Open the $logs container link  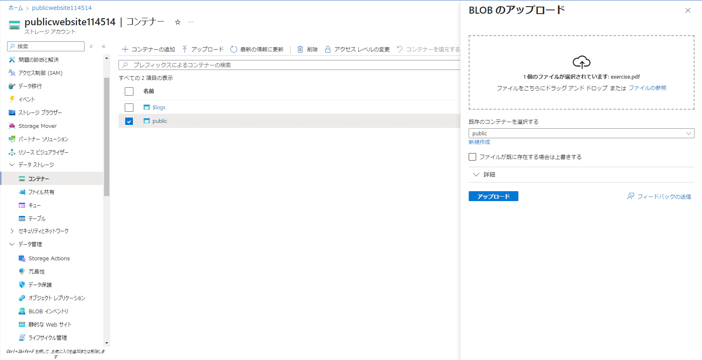(x=159, y=107)
